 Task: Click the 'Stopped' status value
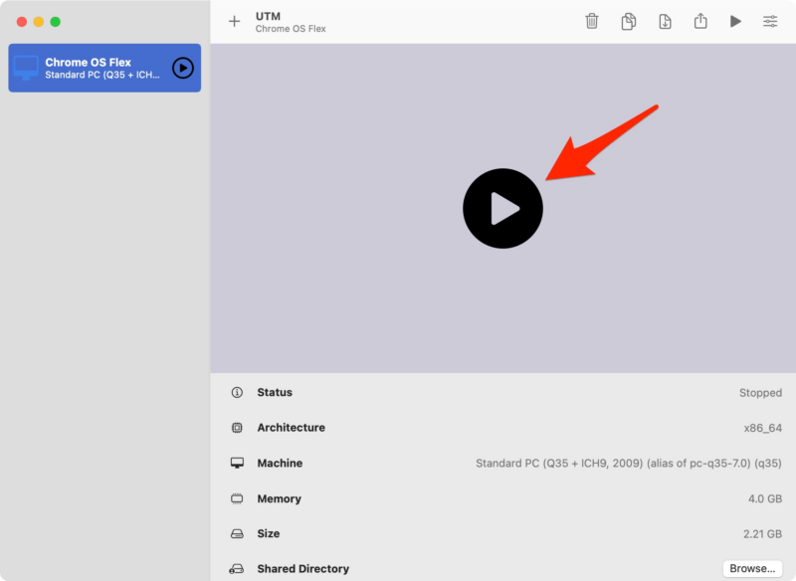click(x=760, y=393)
